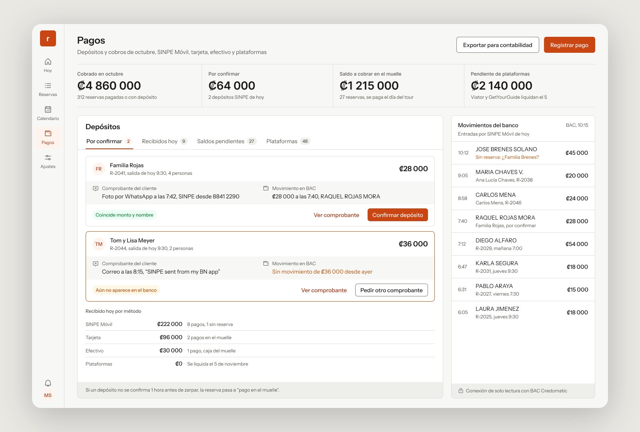Click the Aún no aparece en el banco badge
Image resolution: width=640 pixels, height=432 pixels.
[126, 290]
